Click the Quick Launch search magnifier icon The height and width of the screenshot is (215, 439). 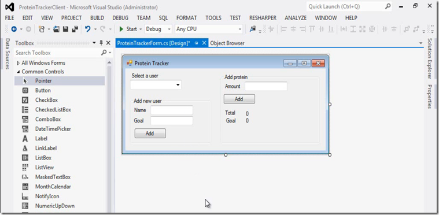(x=388, y=6)
